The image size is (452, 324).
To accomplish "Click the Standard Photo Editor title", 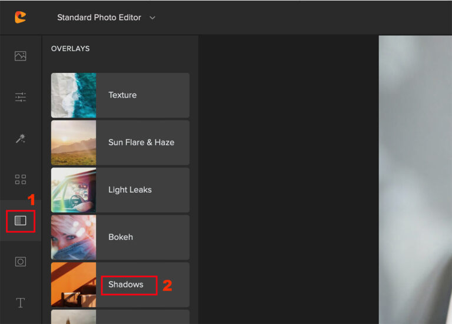I will (x=99, y=18).
